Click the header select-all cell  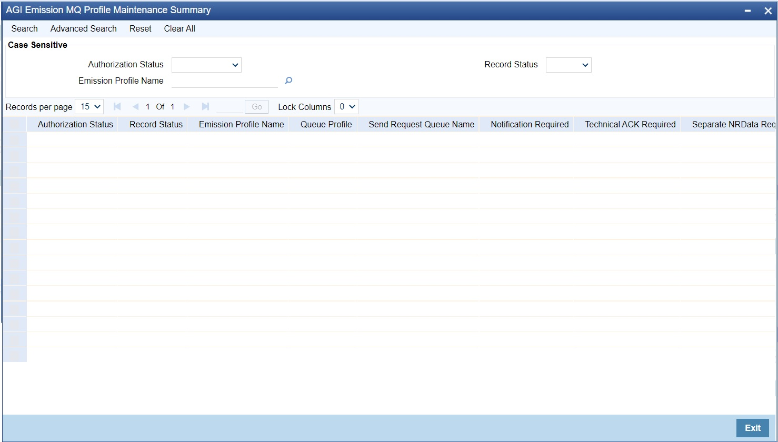[x=15, y=125]
